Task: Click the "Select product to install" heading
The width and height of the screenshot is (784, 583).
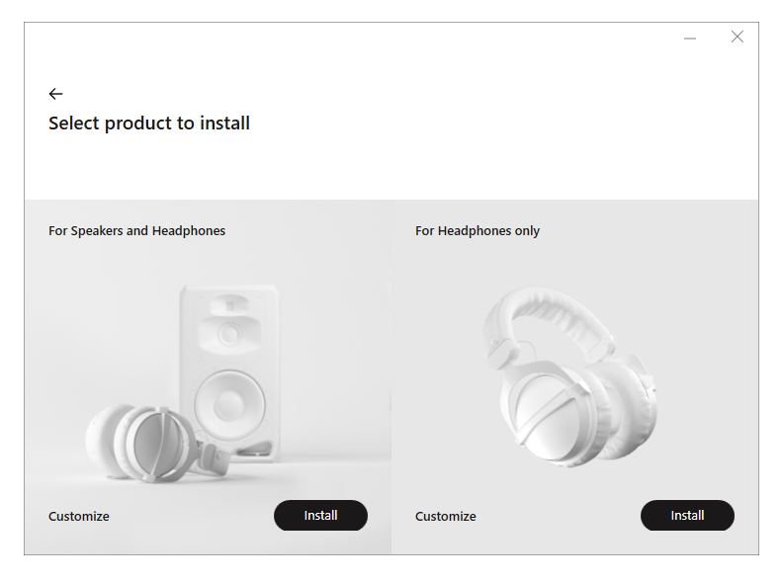Action: [149, 124]
